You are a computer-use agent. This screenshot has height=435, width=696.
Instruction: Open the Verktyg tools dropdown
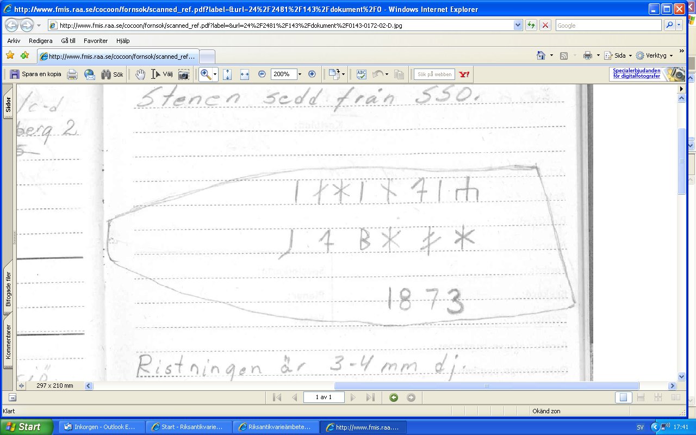[655, 55]
